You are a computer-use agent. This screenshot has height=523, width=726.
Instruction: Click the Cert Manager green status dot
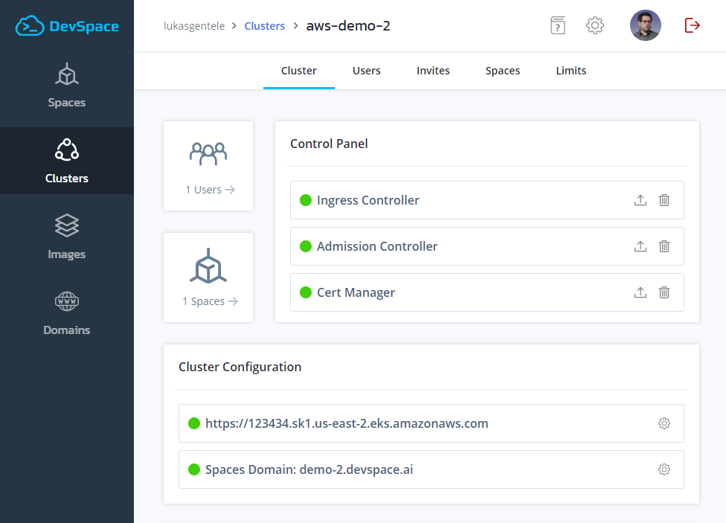click(306, 292)
